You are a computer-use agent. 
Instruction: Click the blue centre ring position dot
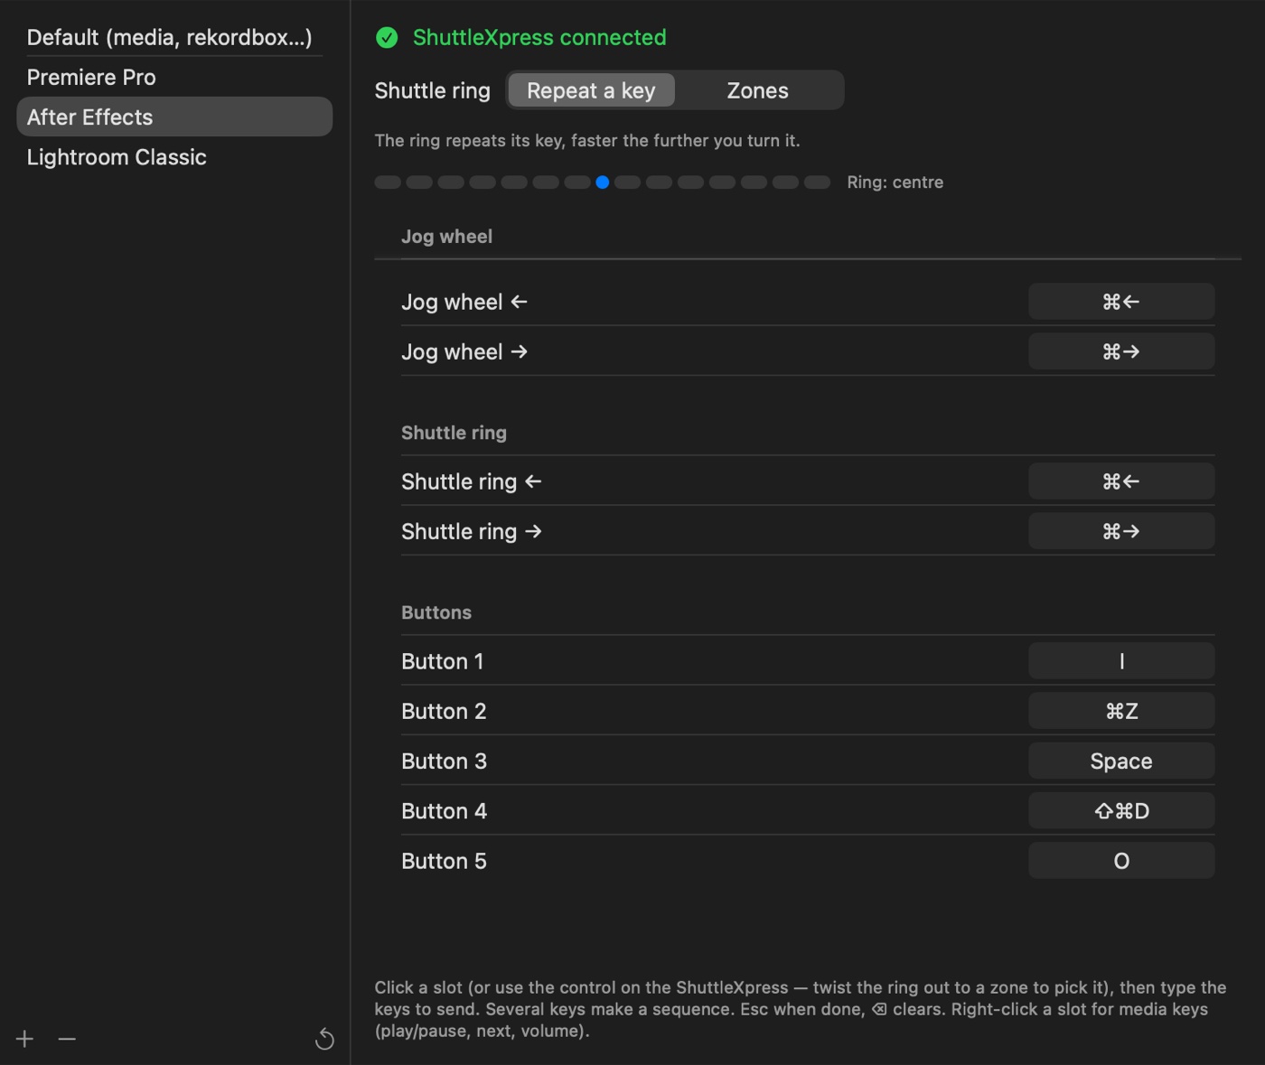point(602,182)
